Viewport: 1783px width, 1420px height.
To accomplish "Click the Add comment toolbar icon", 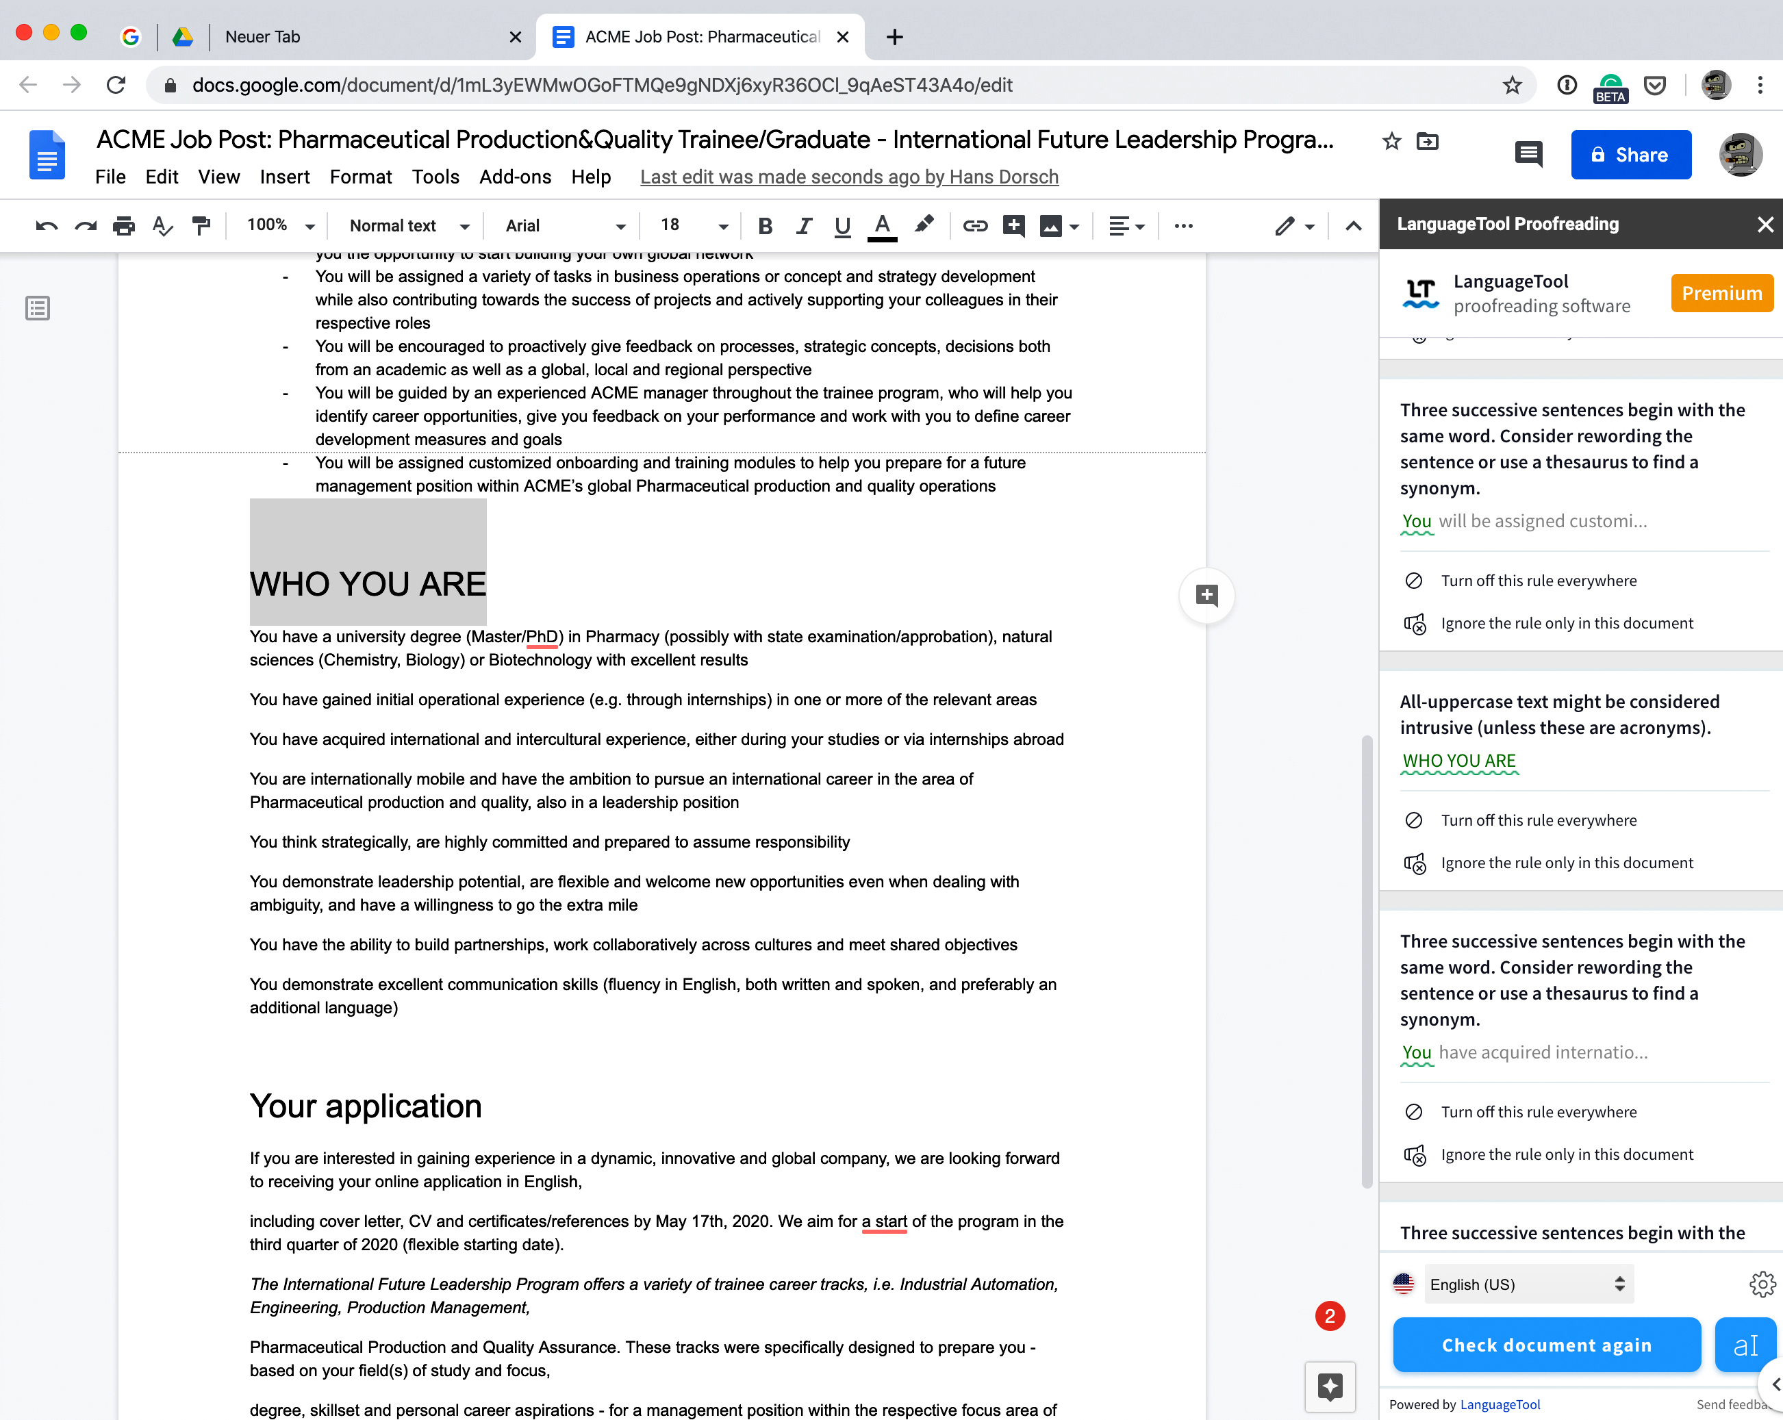I will pos(1014,226).
